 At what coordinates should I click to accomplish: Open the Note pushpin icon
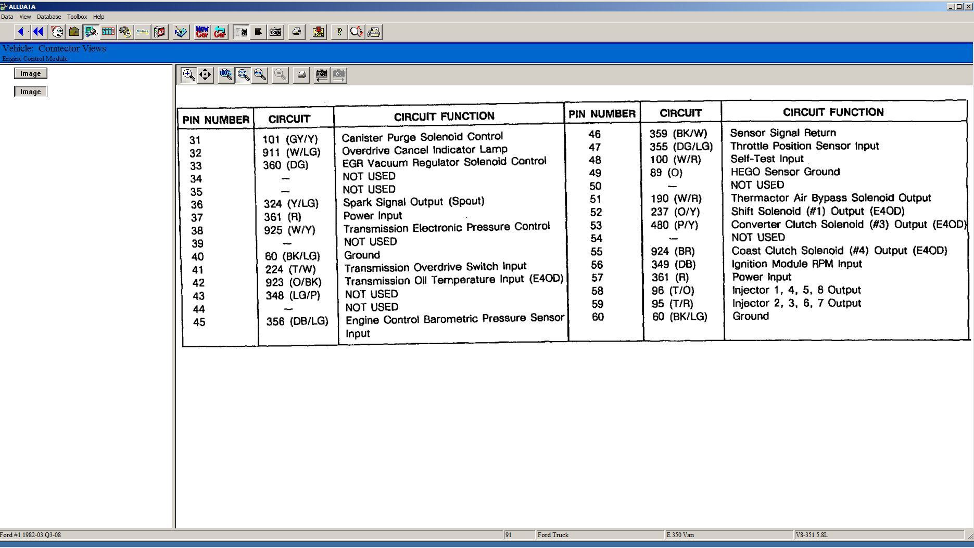pyautogui.click(x=318, y=32)
